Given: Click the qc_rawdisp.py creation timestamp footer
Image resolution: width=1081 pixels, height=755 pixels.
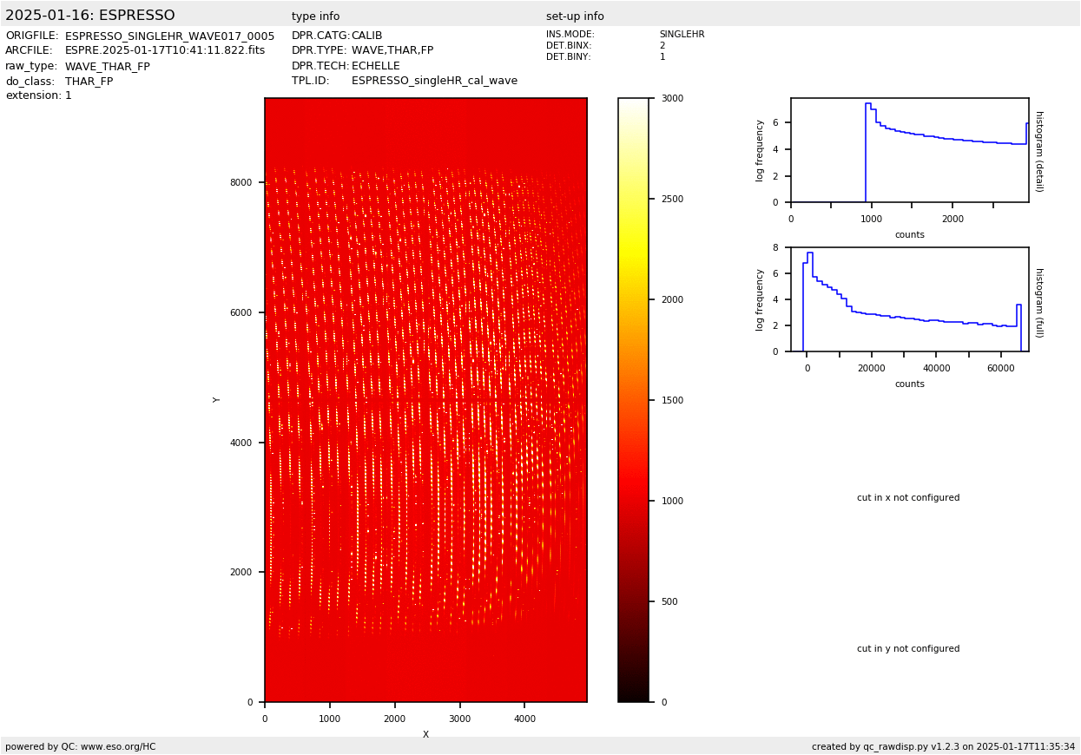Looking at the screenshot, I should 943,746.
